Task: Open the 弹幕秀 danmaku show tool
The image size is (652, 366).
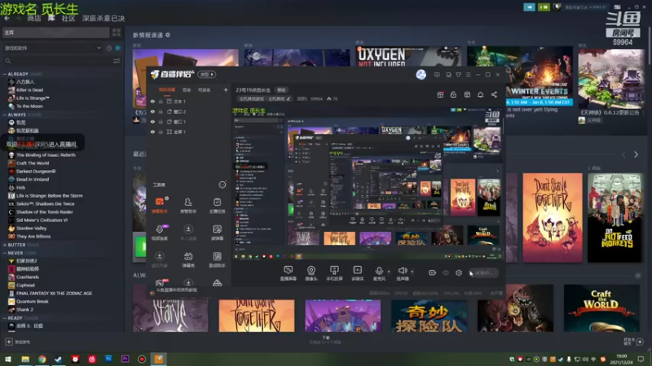Action: [x=188, y=259]
